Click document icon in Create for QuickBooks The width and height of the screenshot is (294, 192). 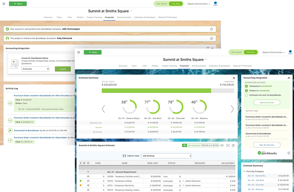coord(15,64)
